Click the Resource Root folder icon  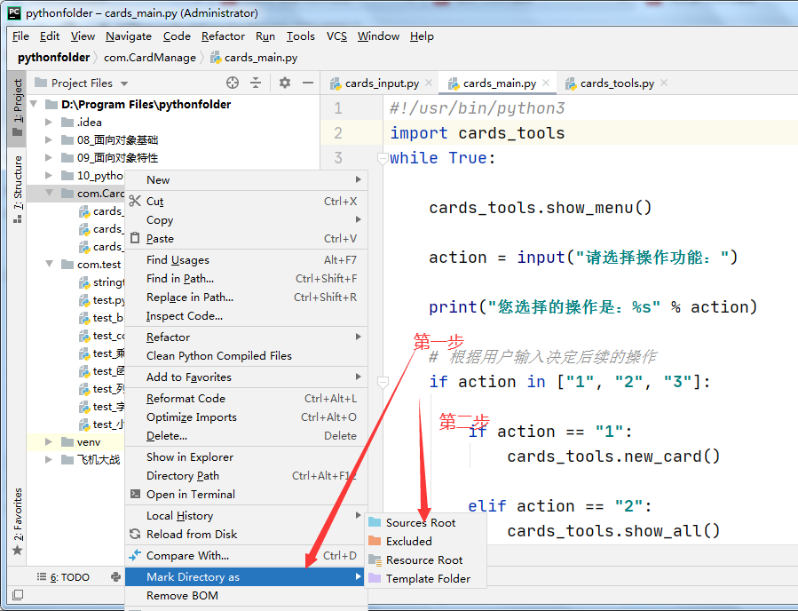pos(375,560)
